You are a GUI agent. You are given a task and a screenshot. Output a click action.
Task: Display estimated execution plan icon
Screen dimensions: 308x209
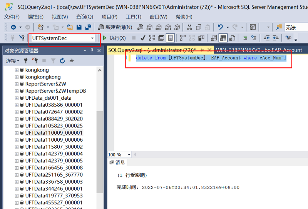152,38
